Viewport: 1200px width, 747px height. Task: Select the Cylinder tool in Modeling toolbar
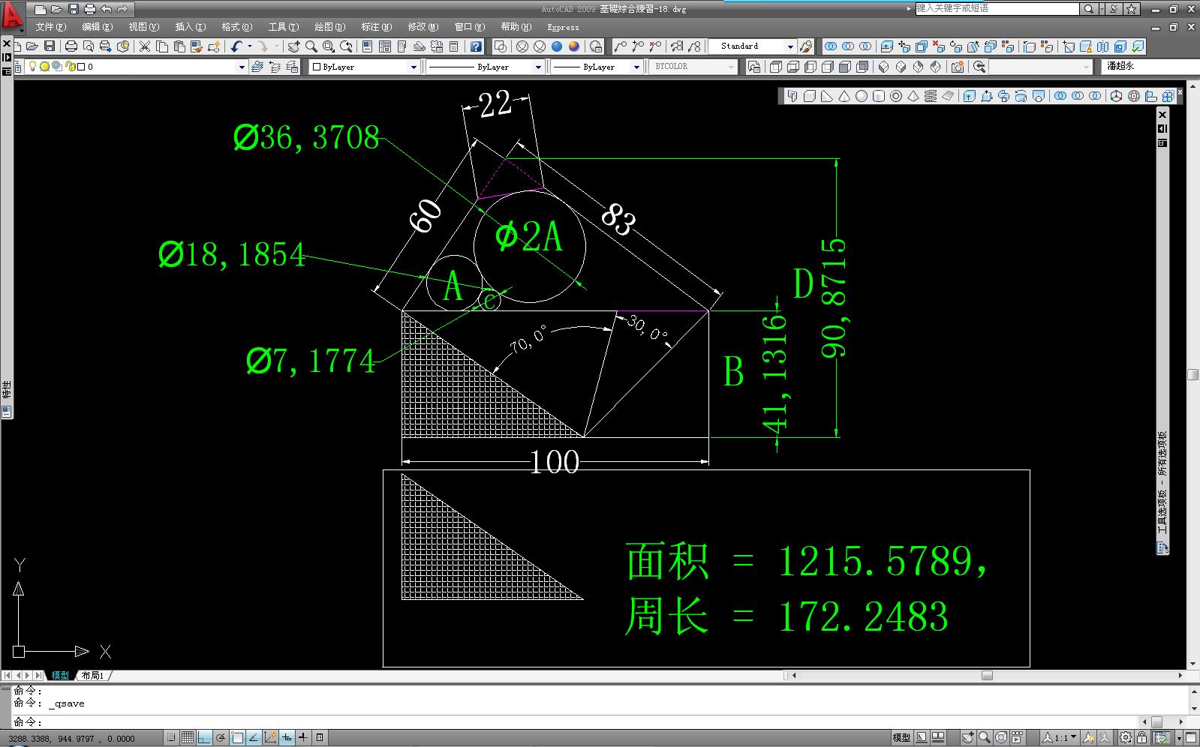click(x=879, y=96)
